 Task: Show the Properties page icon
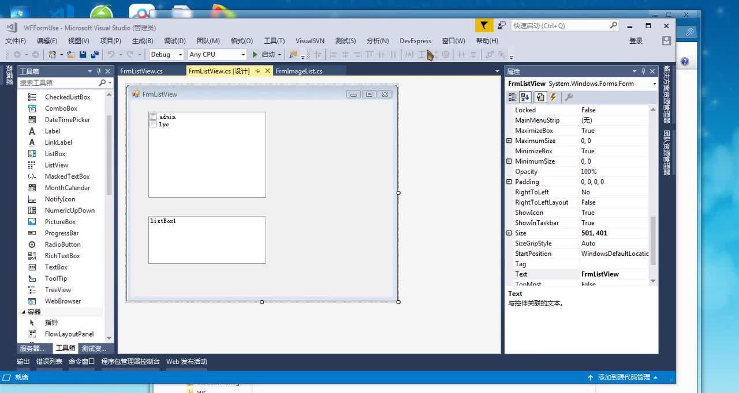pyautogui.click(x=540, y=97)
